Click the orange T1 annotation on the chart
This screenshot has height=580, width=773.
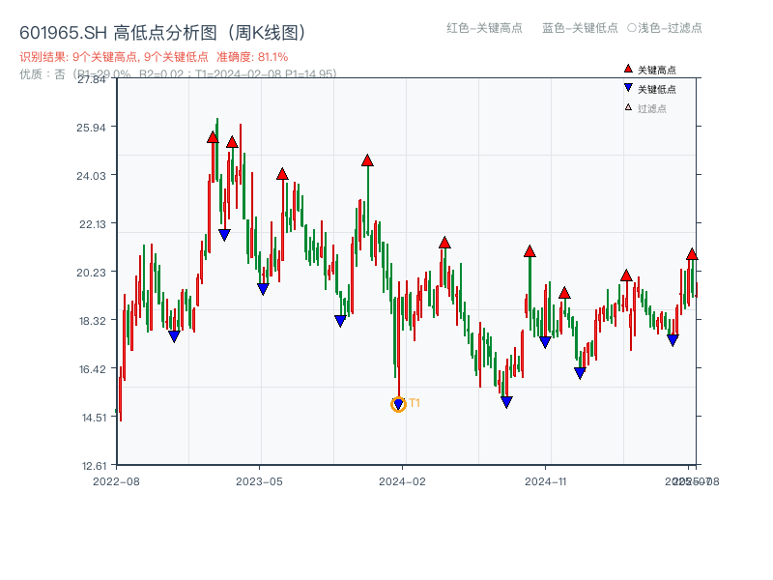[x=413, y=402]
